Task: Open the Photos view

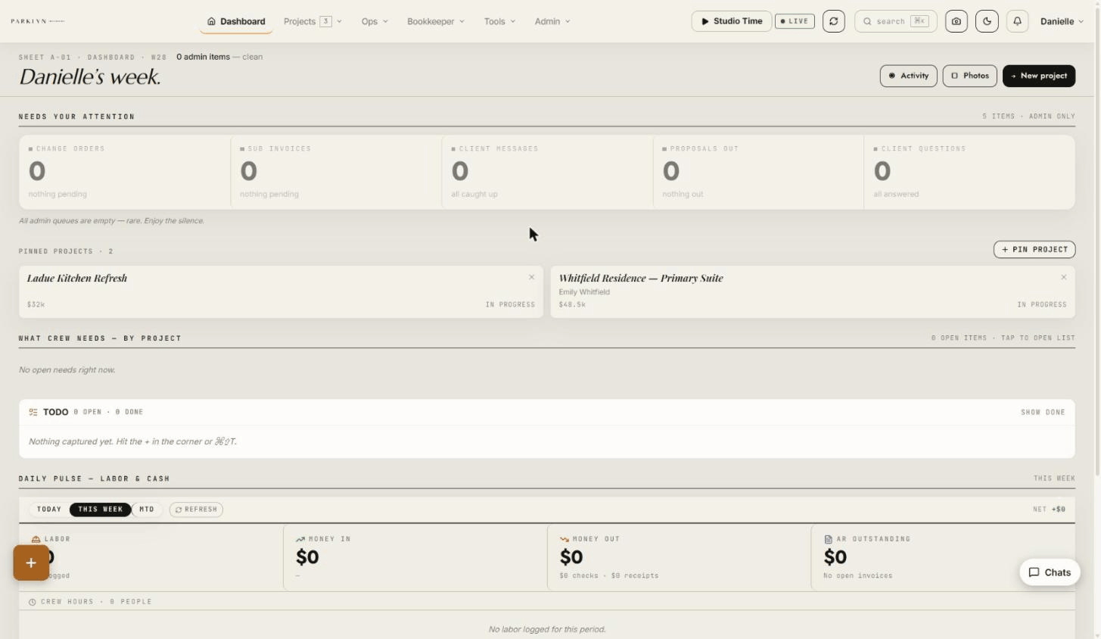Action: click(969, 76)
